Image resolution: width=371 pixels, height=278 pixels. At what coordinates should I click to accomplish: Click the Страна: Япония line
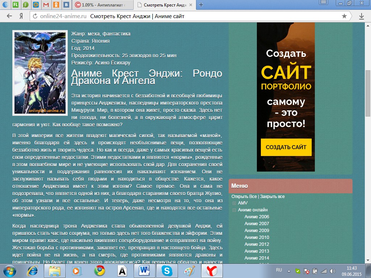coord(90,41)
